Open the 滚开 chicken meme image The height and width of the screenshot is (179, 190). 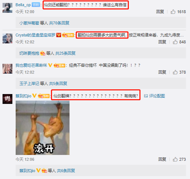click(x=43, y=128)
